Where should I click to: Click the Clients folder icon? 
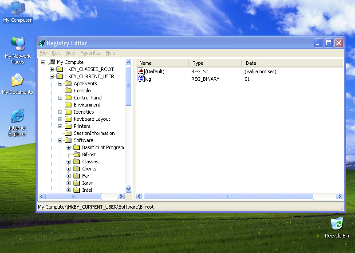[x=77, y=169]
